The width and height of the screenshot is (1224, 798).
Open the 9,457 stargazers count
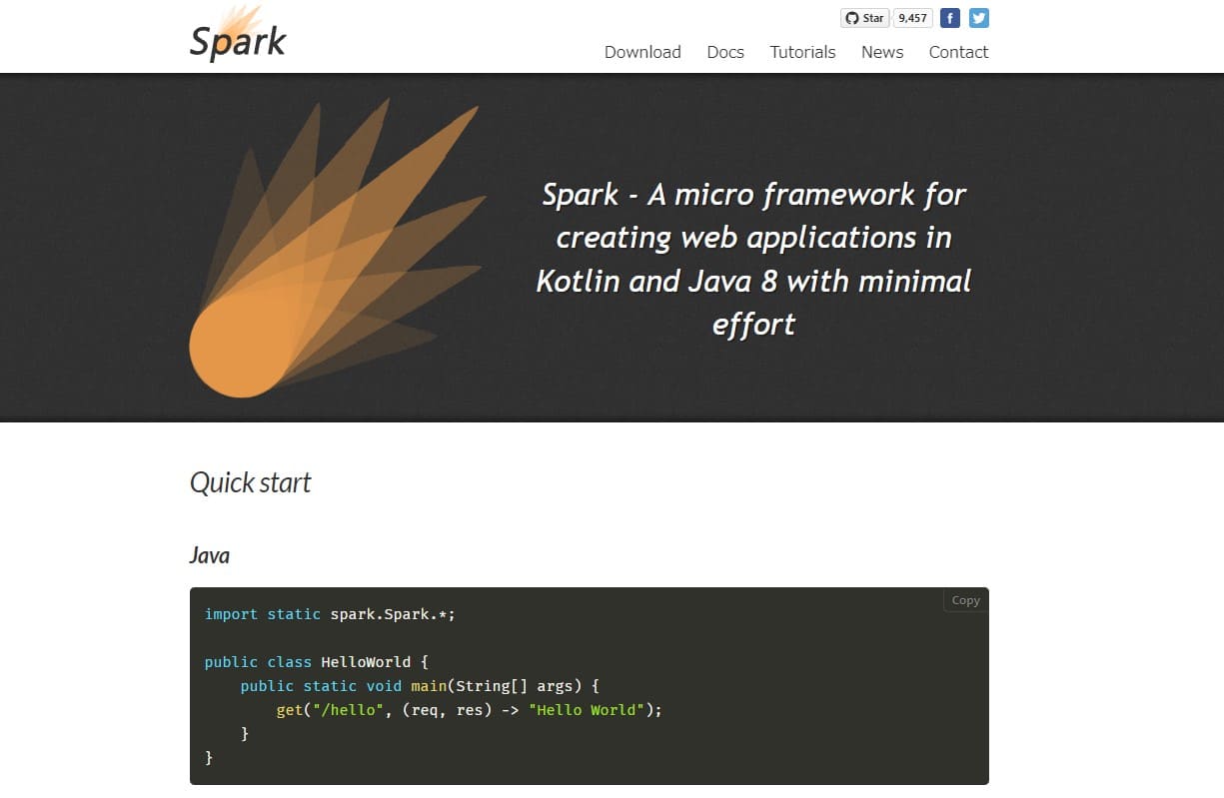click(x=912, y=18)
